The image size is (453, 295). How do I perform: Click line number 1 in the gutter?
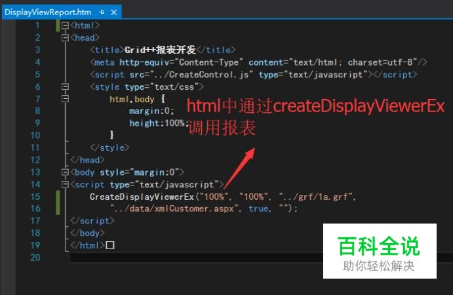pyautogui.click(x=37, y=26)
